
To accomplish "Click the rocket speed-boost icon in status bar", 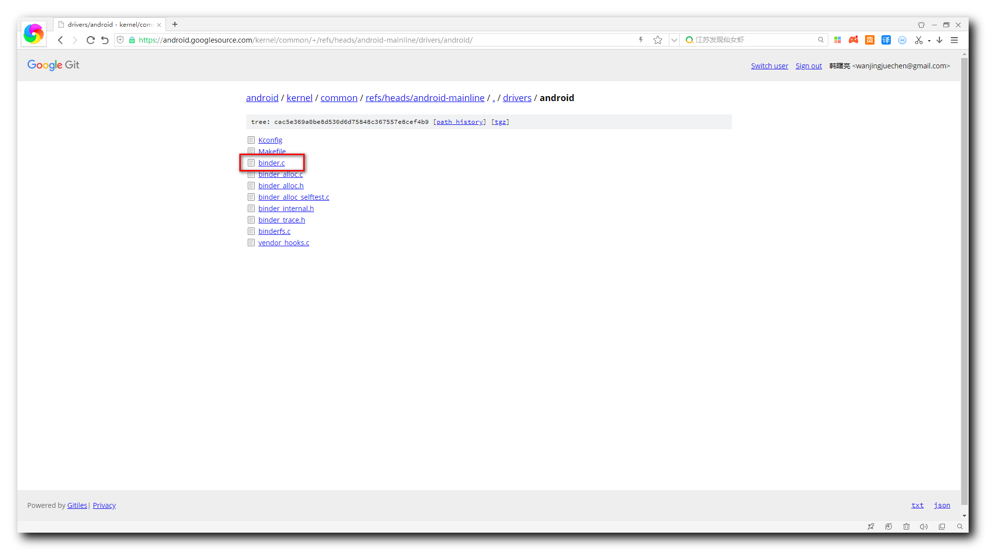I will pos(871,526).
